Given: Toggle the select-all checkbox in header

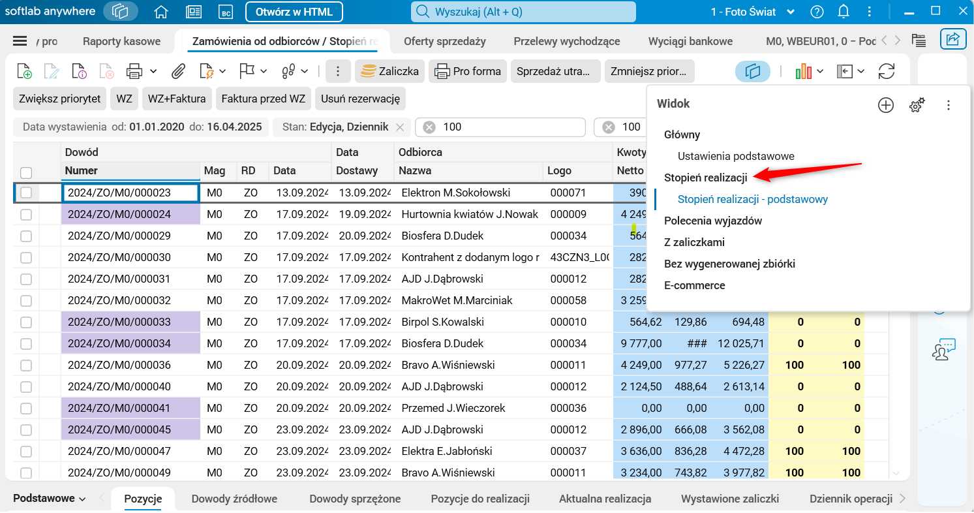Looking at the screenshot, I should click(x=26, y=173).
